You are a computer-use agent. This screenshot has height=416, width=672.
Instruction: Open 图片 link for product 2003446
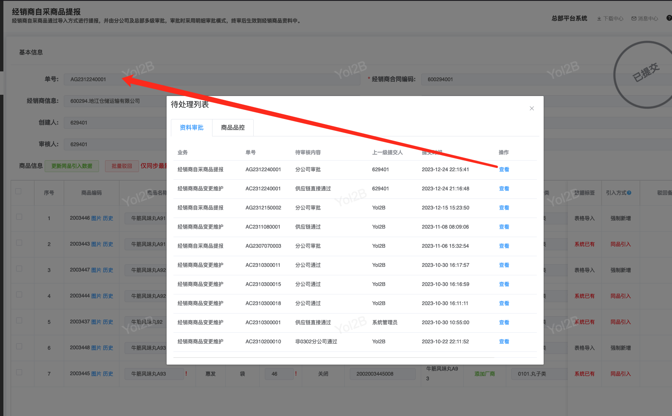96,218
